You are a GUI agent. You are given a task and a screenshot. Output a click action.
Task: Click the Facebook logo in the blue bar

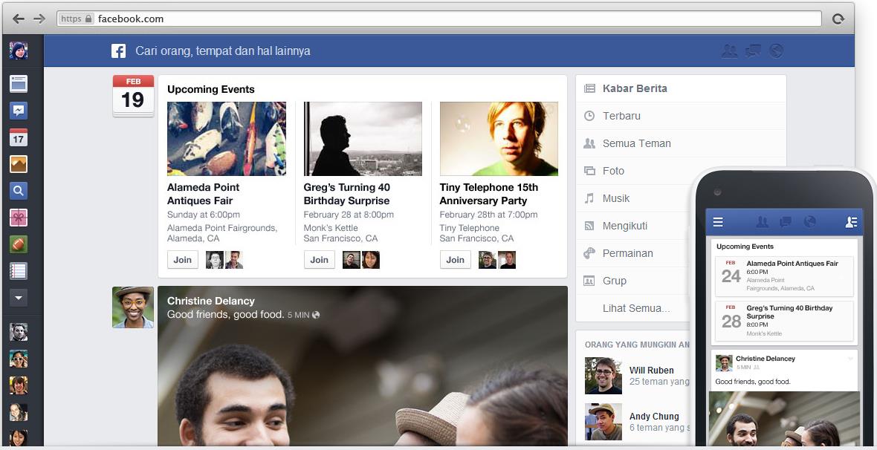click(x=119, y=51)
